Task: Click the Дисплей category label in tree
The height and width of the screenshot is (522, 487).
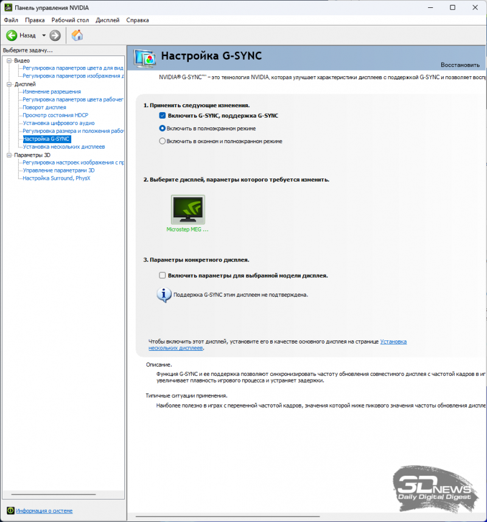Action: tap(25, 84)
